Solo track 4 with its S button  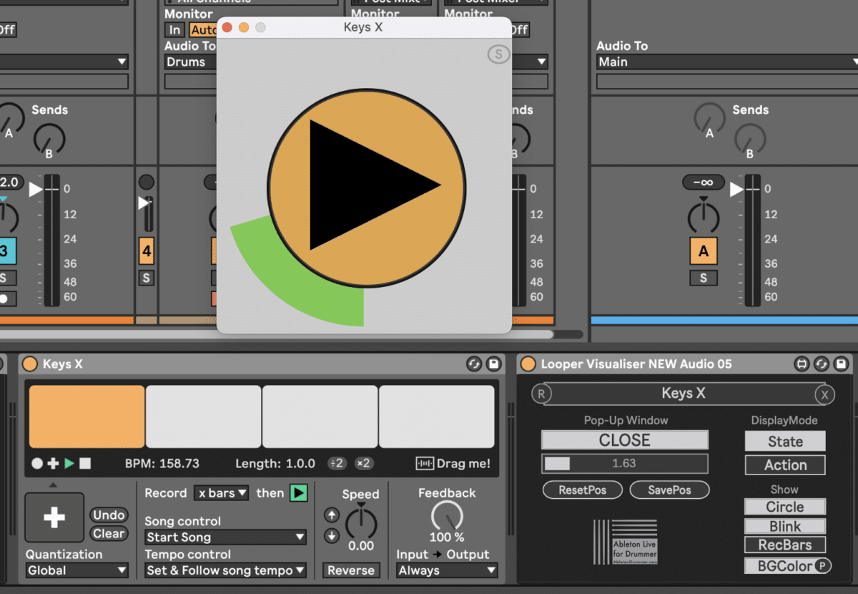click(147, 278)
